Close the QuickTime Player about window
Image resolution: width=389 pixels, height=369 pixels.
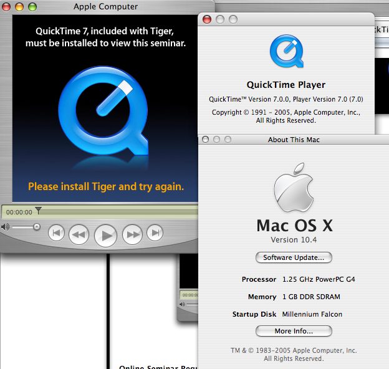click(x=207, y=19)
